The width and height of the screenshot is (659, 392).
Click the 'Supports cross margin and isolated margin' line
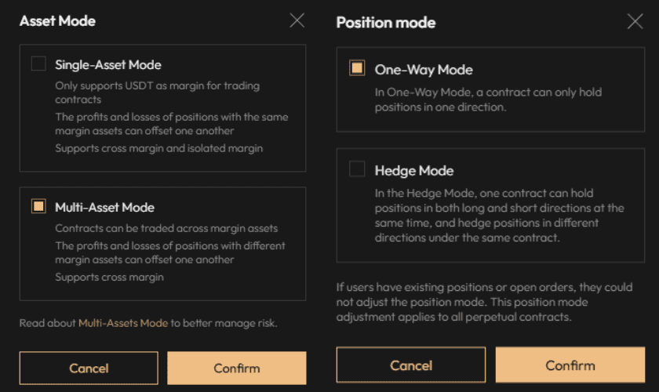coord(158,148)
